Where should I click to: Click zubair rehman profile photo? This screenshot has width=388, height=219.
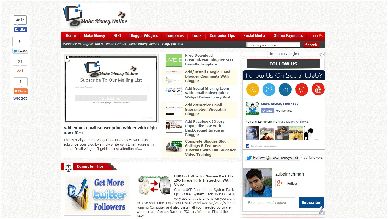coord(257,183)
